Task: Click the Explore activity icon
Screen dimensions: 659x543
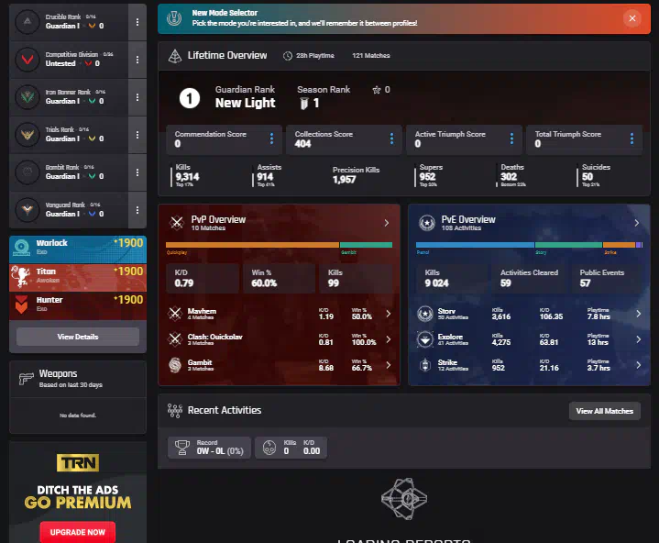Action: [x=425, y=339]
